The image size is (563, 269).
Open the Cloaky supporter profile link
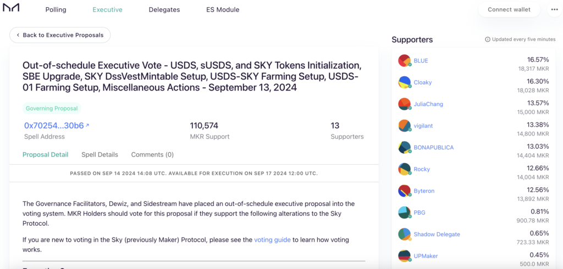point(423,82)
